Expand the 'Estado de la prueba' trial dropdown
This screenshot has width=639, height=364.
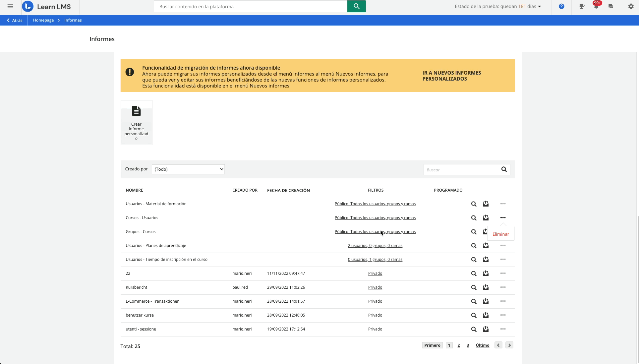tap(539, 6)
